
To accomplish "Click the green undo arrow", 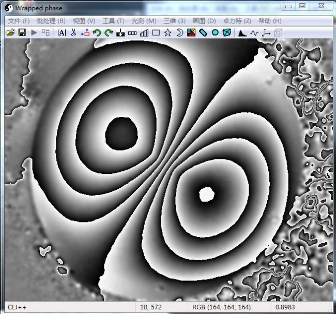I will pos(97,33).
